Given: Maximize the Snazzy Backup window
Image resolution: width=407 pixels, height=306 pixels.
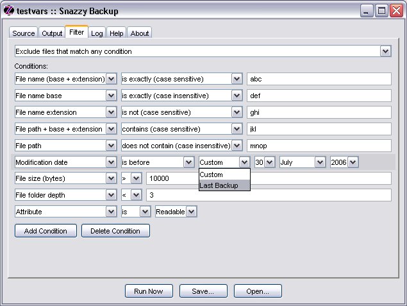Looking at the screenshot, I should coord(381,11).
